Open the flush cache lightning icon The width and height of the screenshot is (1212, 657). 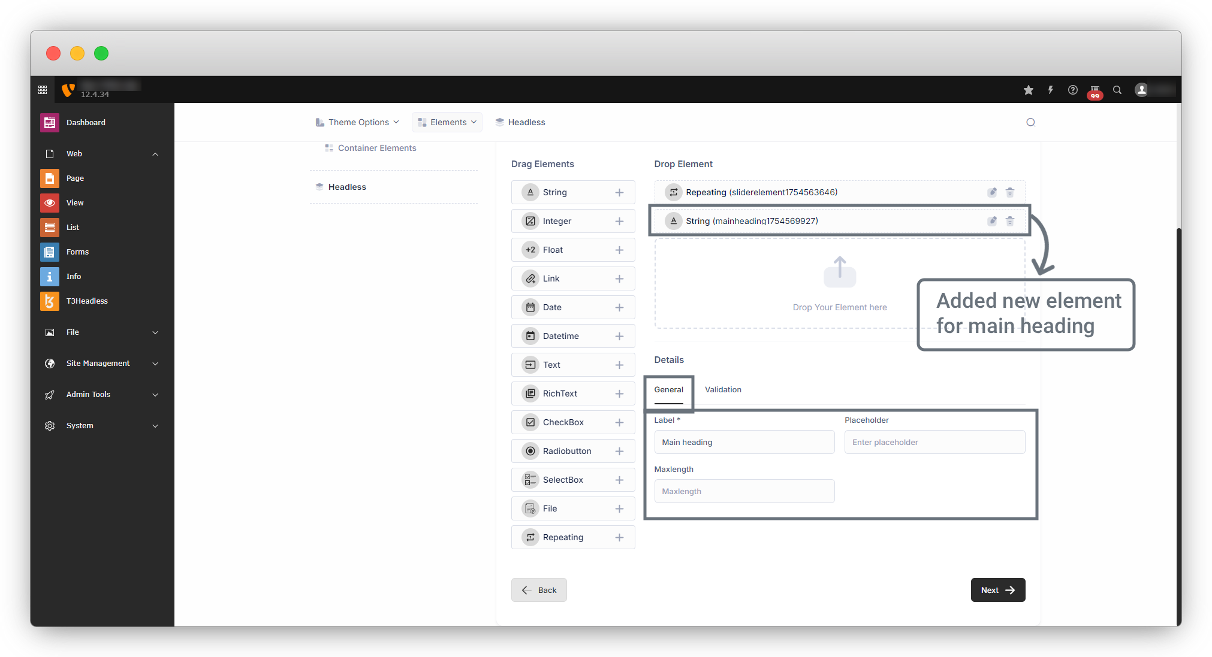1050,90
